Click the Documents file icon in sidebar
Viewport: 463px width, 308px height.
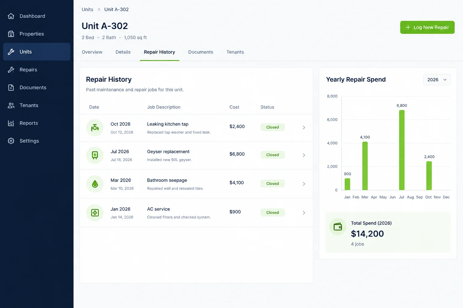click(11, 88)
